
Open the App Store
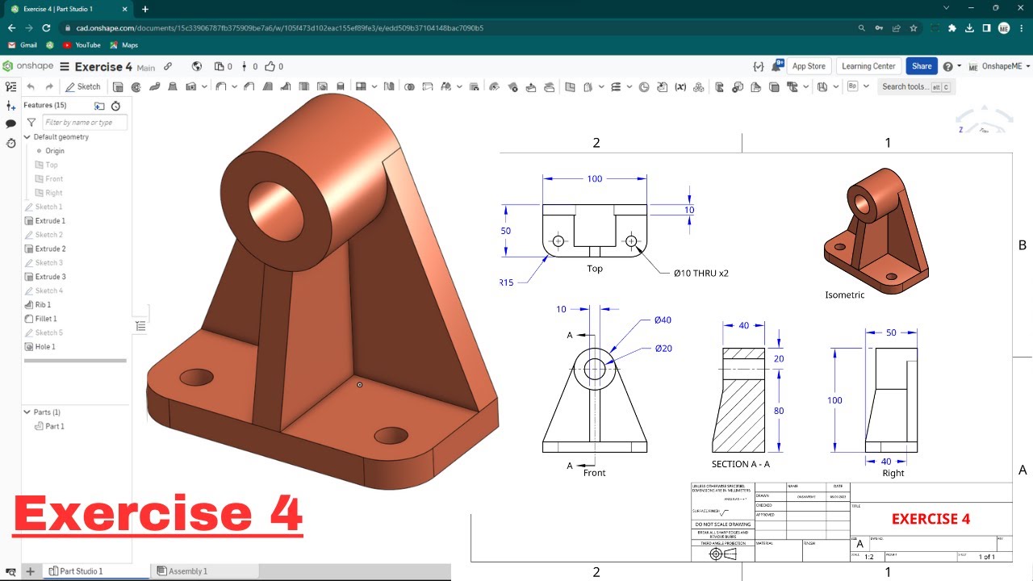coord(809,66)
